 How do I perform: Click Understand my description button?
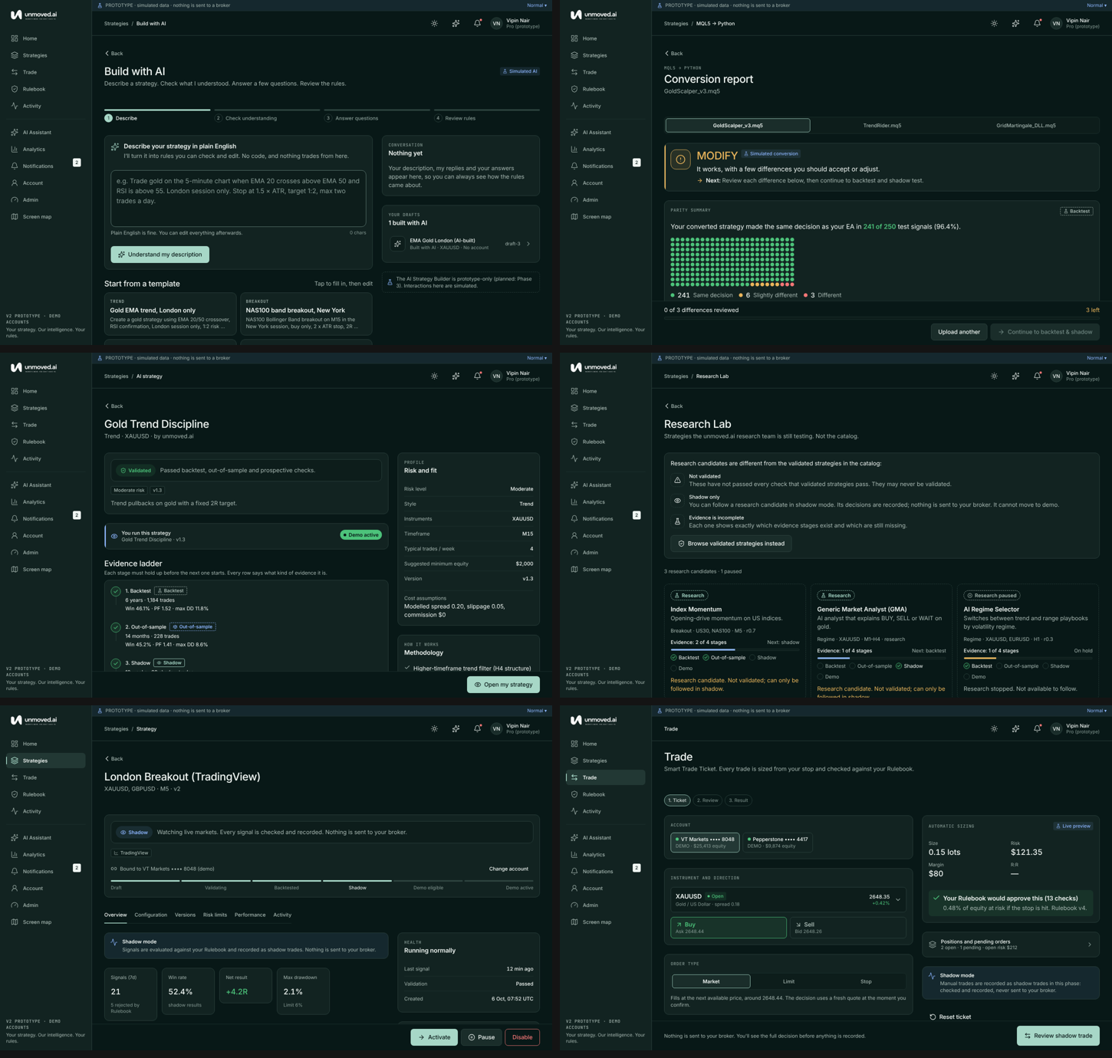click(x=160, y=255)
